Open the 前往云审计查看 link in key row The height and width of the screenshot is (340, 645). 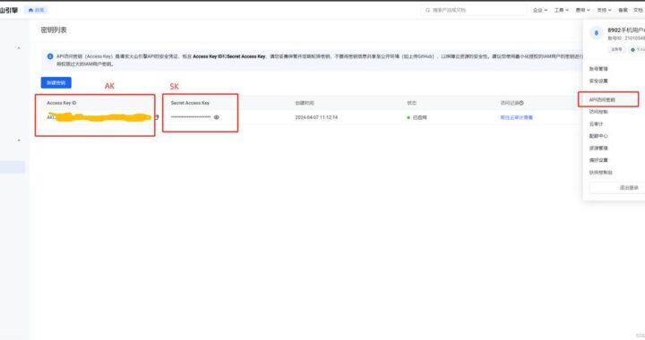pos(516,117)
